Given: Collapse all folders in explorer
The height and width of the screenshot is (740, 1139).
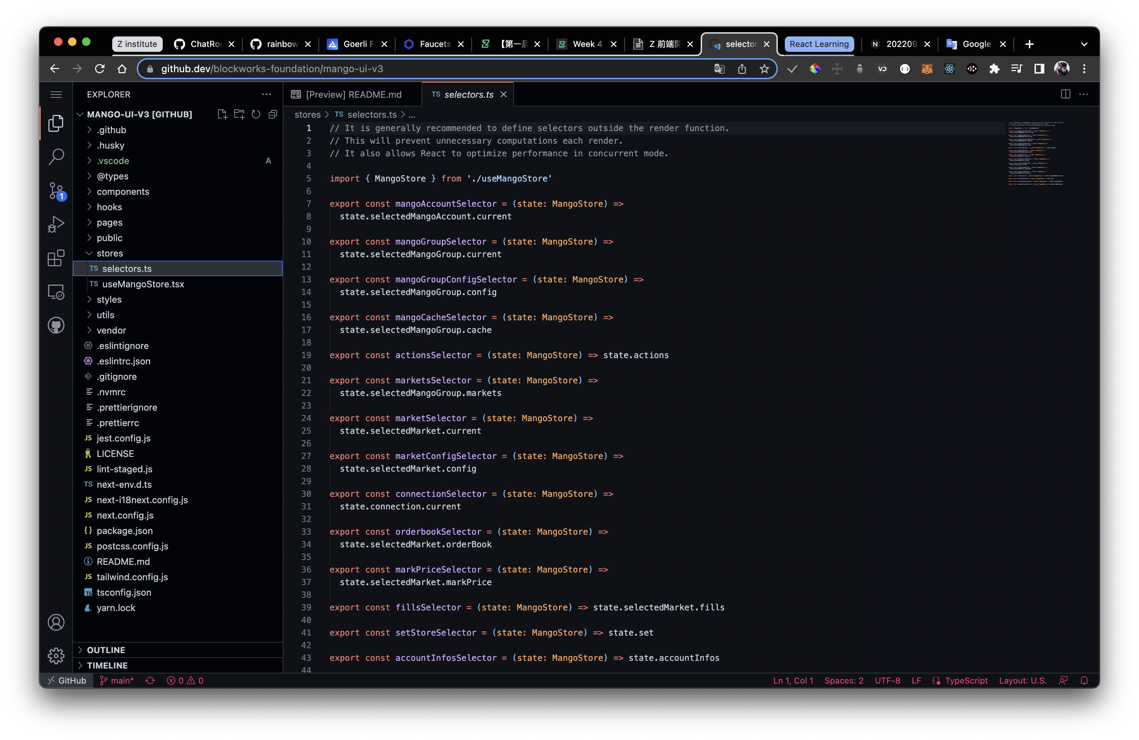Looking at the screenshot, I should pos(273,114).
